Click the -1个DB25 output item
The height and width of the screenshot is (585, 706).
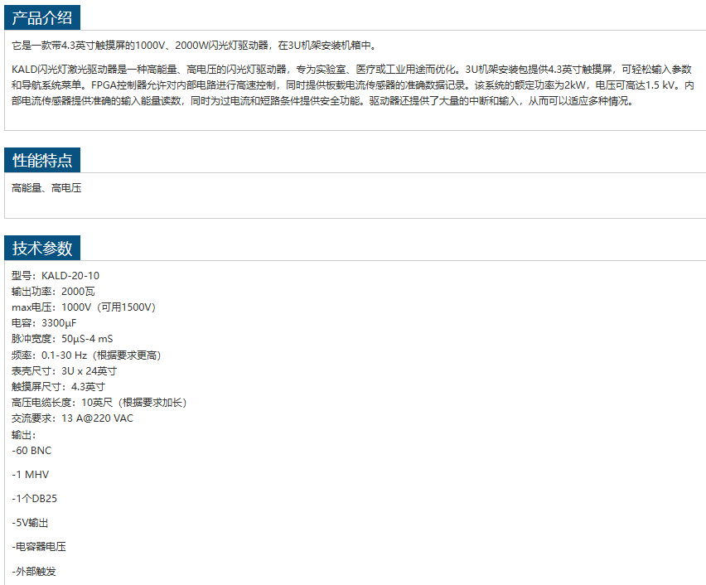pyautogui.click(x=35, y=499)
